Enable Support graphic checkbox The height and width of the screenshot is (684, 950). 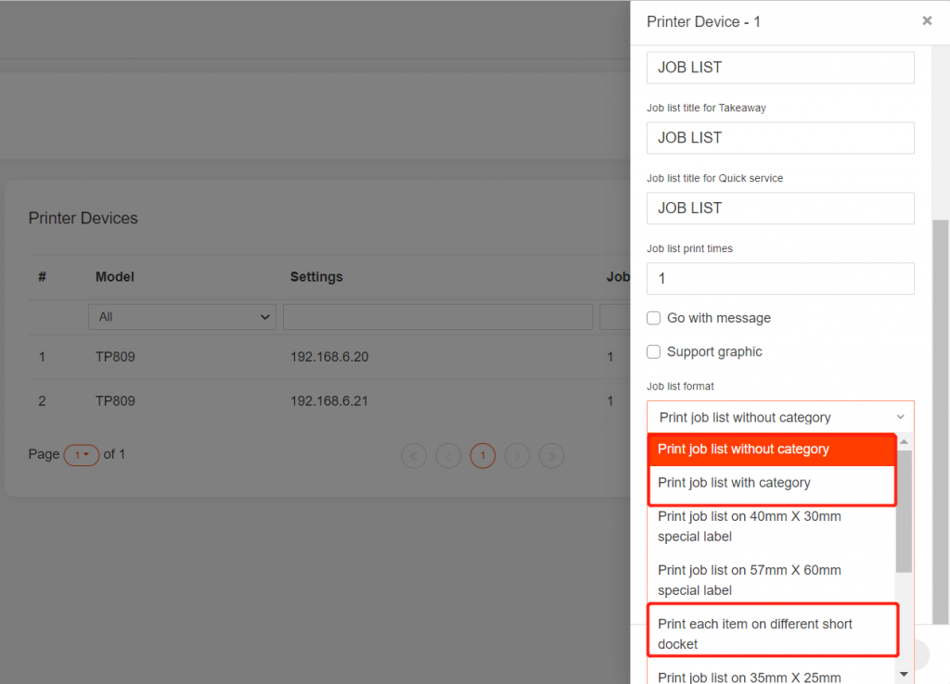653,351
